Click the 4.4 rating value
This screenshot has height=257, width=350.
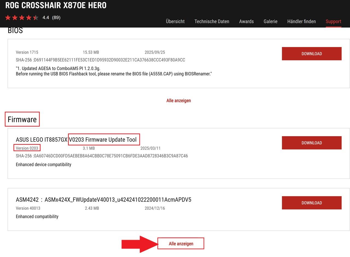(46, 17)
